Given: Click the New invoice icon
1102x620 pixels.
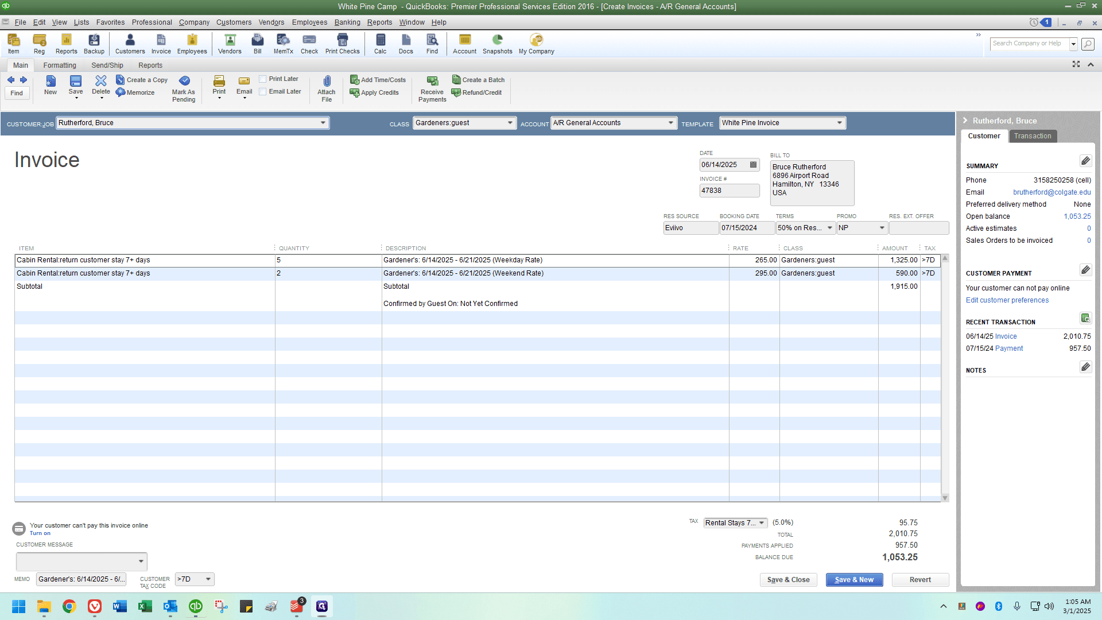Looking at the screenshot, I should [x=51, y=85].
